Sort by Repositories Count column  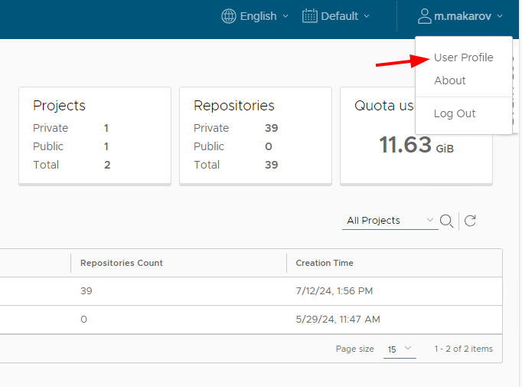click(122, 263)
